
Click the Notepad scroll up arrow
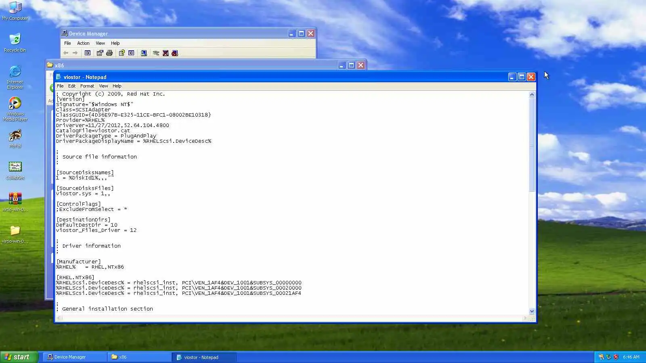(532, 94)
